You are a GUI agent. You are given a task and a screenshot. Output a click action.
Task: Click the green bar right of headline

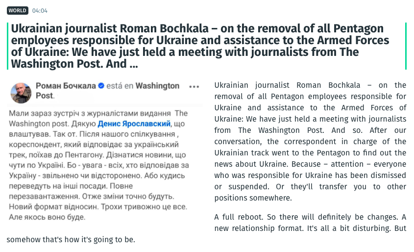[406, 46]
